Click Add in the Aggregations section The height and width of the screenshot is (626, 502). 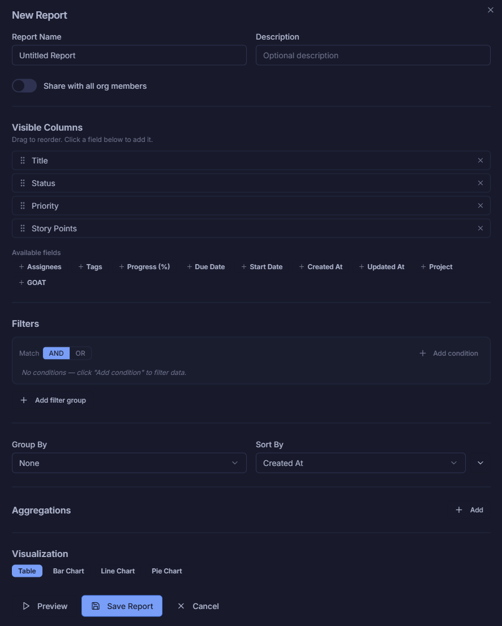tap(469, 510)
